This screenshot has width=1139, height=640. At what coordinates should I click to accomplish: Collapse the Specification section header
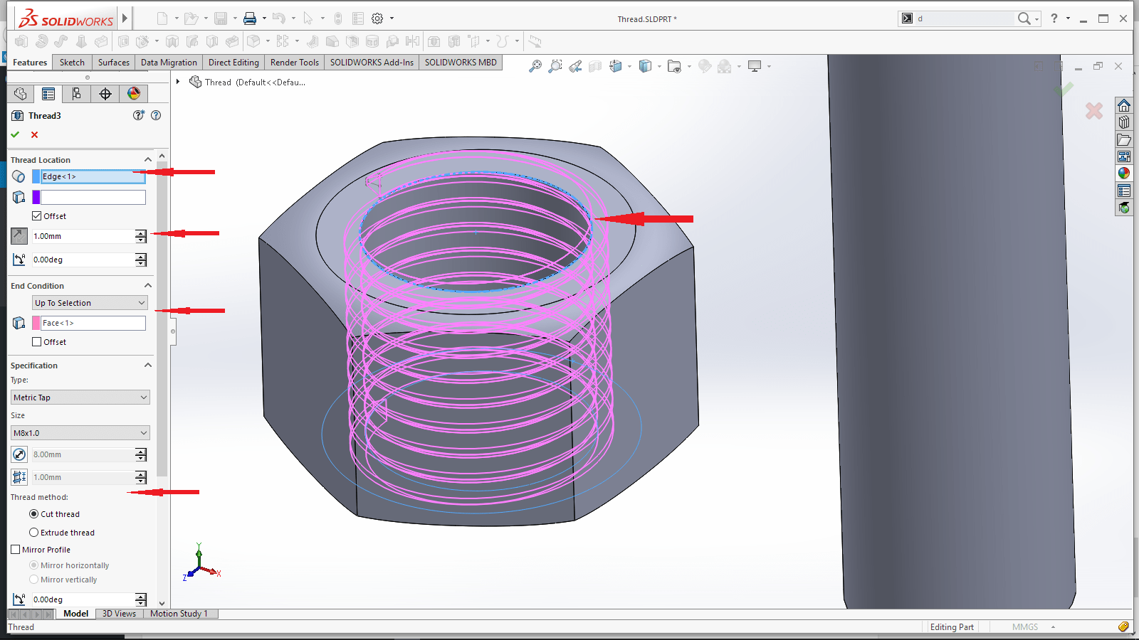tap(147, 365)
